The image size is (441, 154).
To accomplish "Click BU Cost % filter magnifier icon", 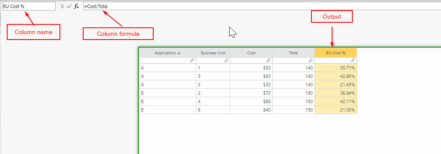I will pyautogui.click(x=353, y=60).
